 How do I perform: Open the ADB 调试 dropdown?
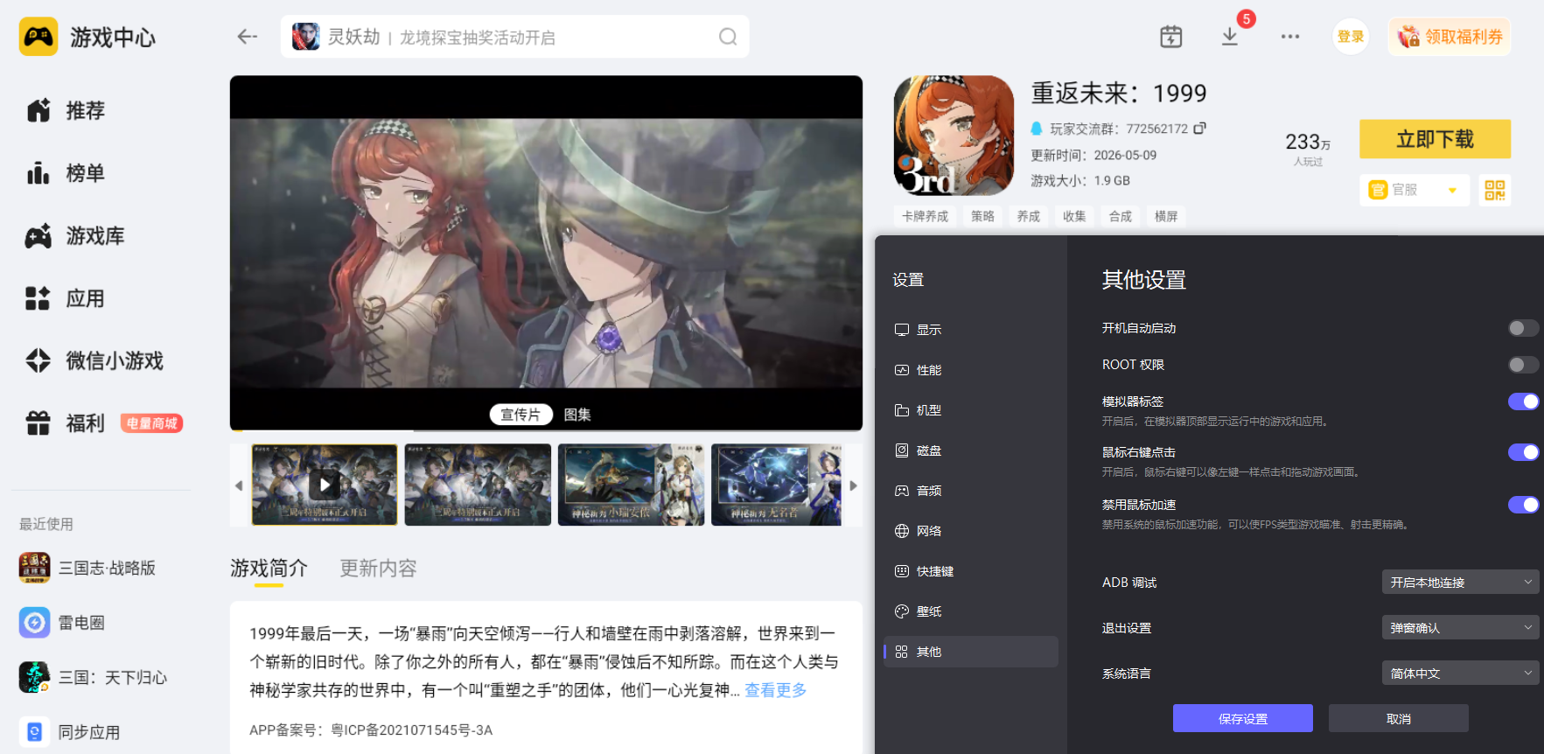click(1460, 582)
